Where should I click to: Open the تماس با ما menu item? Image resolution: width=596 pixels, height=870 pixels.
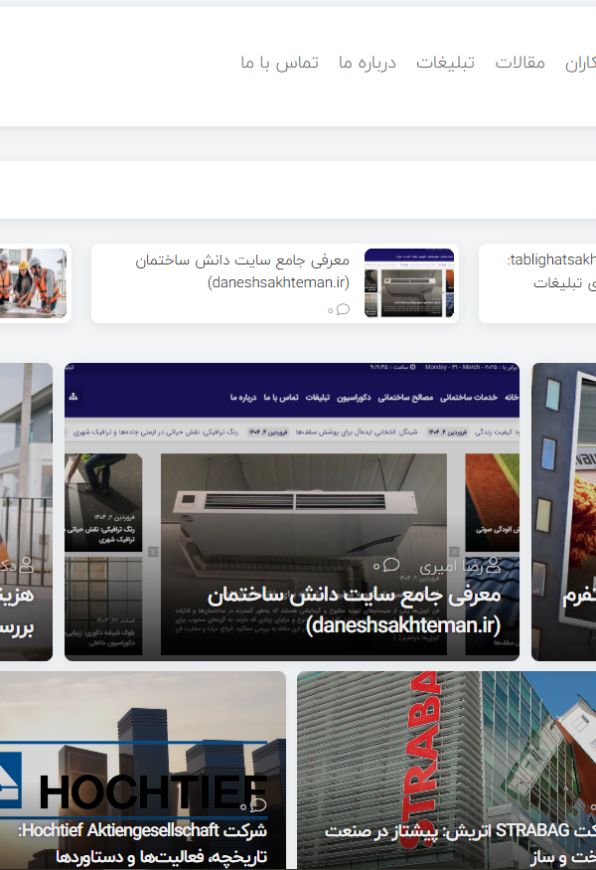[x=279, y=63]
